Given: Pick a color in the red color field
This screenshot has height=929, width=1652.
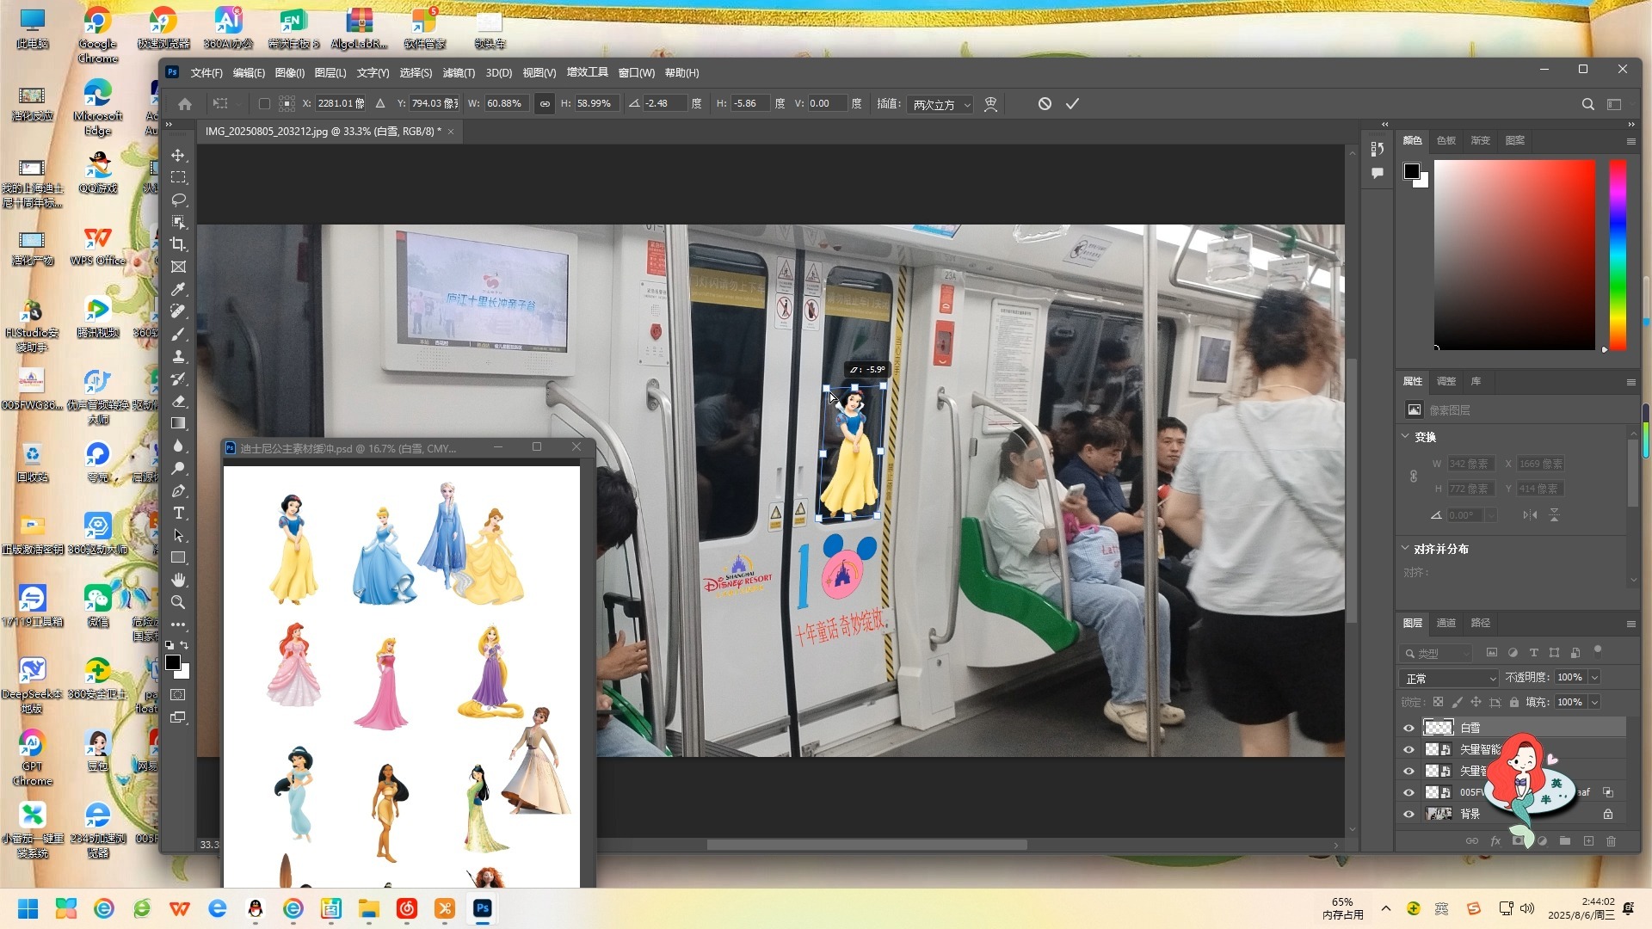Looking at the screenshot, I should 1514,255.
